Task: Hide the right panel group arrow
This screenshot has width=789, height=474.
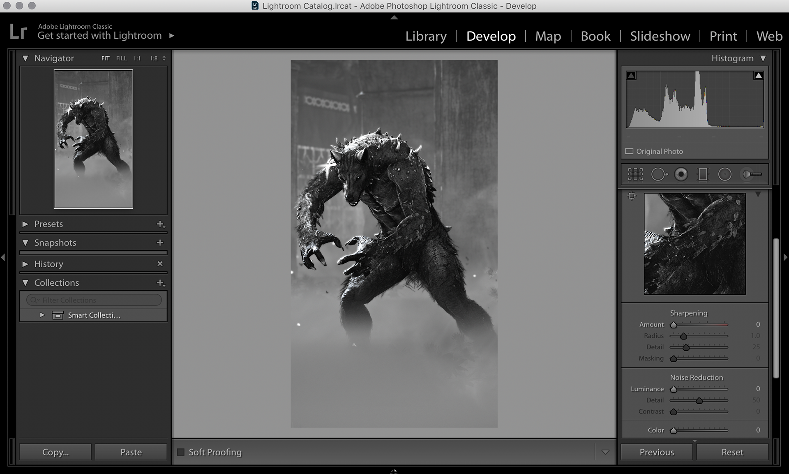Action: 786,257
